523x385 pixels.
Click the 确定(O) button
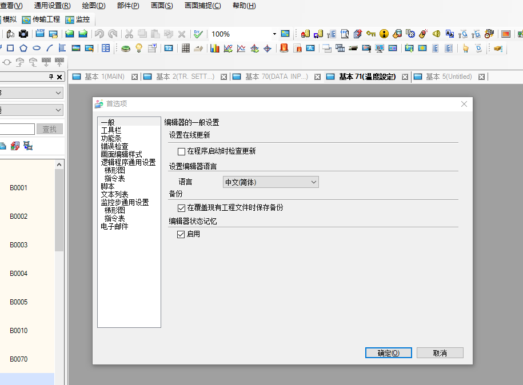pyautogui.click(x=388, y=353)
